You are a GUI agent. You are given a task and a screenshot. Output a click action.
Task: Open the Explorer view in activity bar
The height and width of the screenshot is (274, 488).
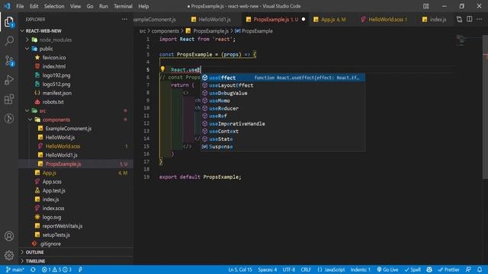coord(9,22)
